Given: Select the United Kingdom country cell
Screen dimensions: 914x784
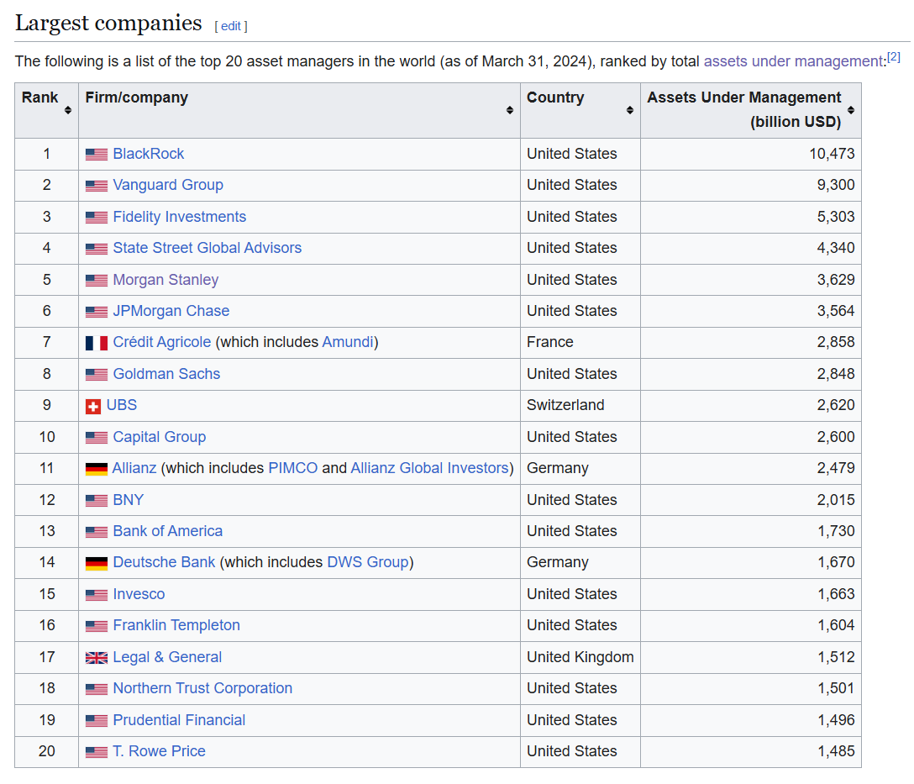Looking at the screenshot, I should (x=580, y=657).
